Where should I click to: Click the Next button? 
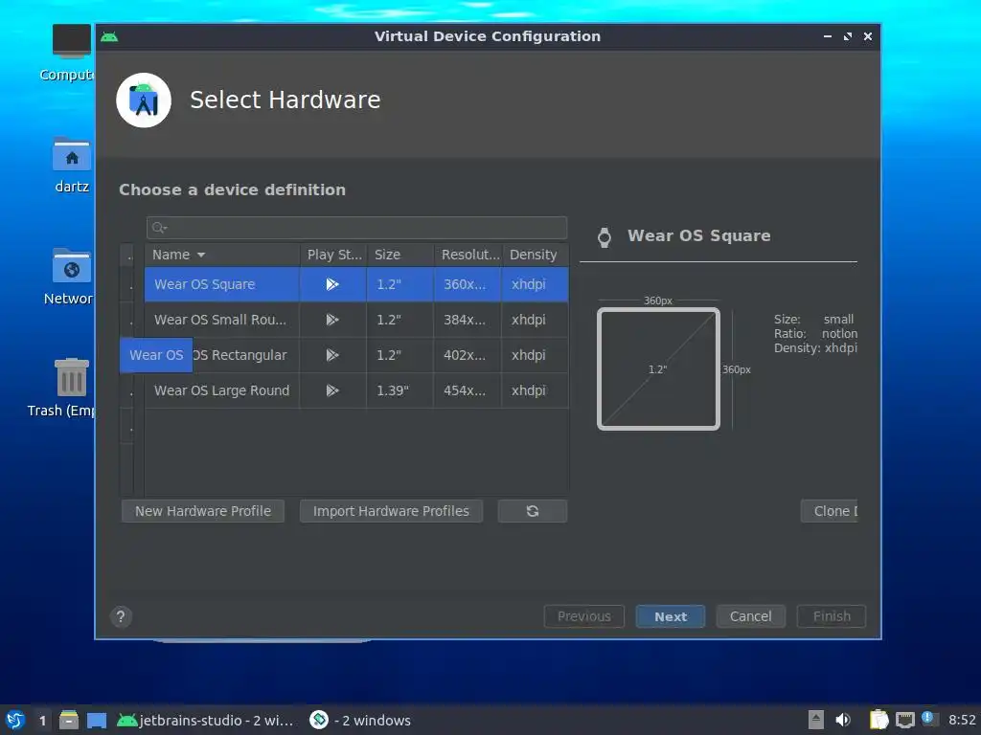[671, 617]
